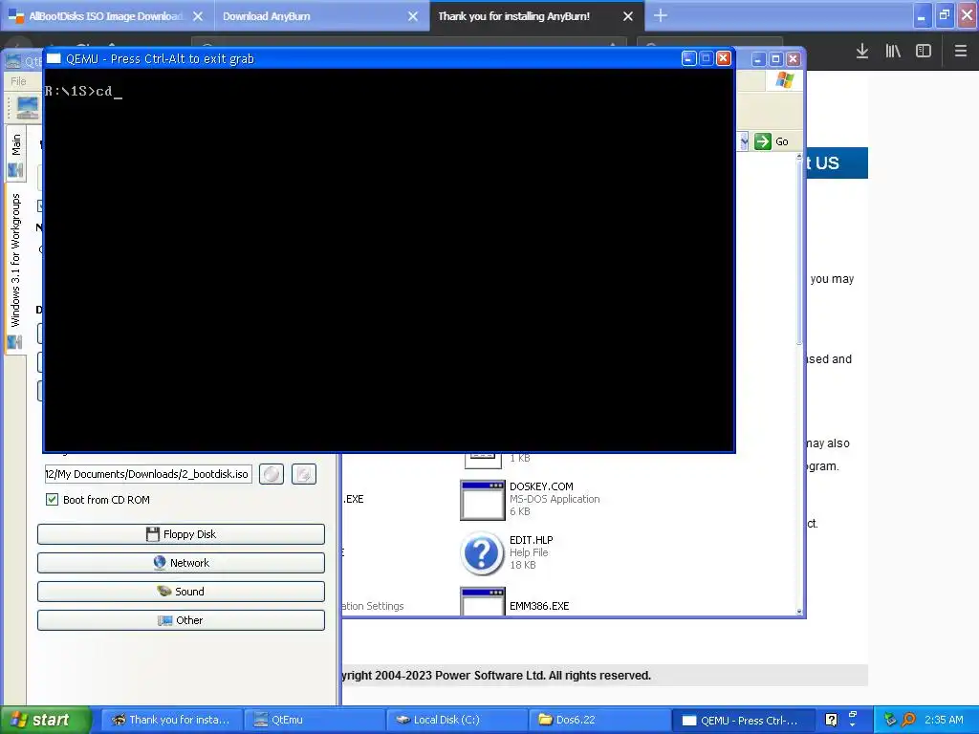Close the Download AnyBurn tab
Image resolution: width=979 pixels, height=734 pixels.
413,16
